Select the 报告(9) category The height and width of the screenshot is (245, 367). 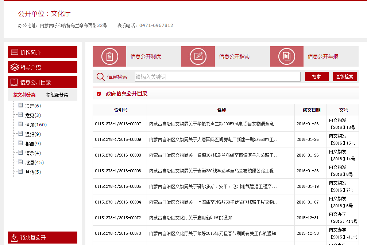[x=33, y=144]
